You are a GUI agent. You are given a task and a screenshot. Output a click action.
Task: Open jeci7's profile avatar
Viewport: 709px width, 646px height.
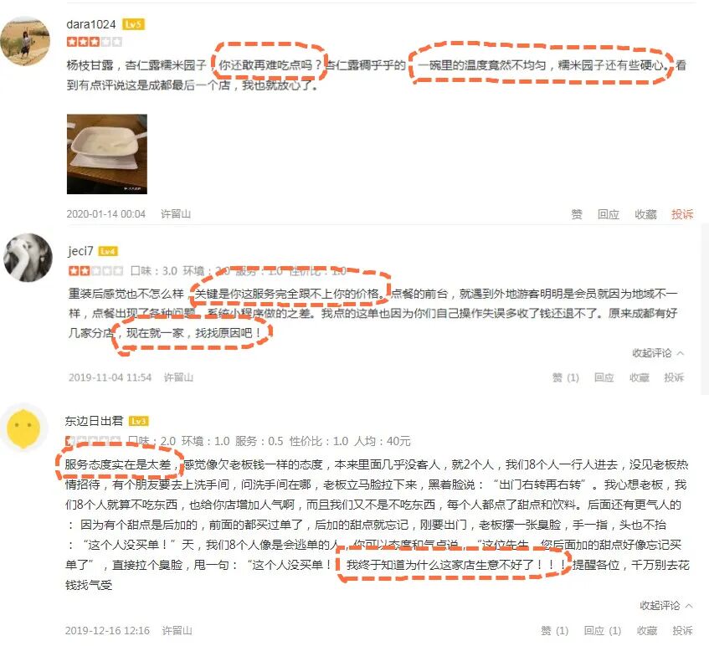pos(28,258)
